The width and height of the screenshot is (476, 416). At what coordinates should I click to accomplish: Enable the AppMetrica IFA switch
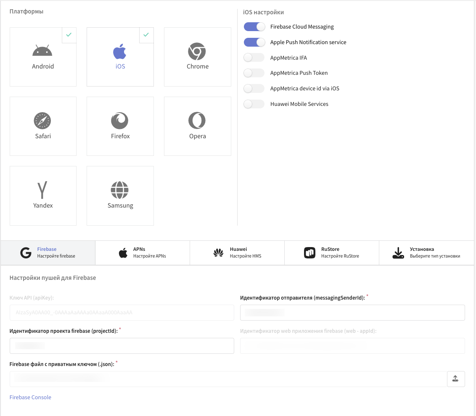coord(254,58)
